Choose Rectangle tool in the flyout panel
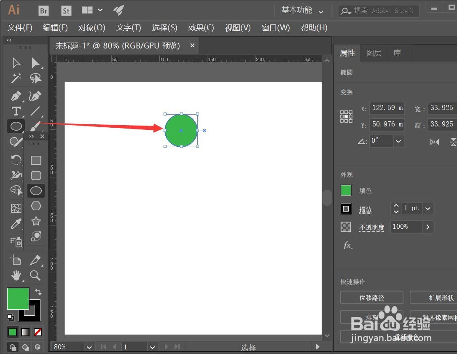Viewport: 457px width, 354px height. (36, 160)
